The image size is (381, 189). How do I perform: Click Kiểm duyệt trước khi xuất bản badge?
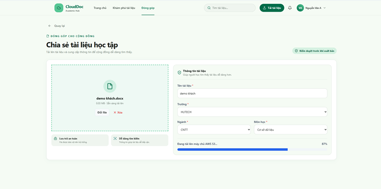click(x=315, y=51)
